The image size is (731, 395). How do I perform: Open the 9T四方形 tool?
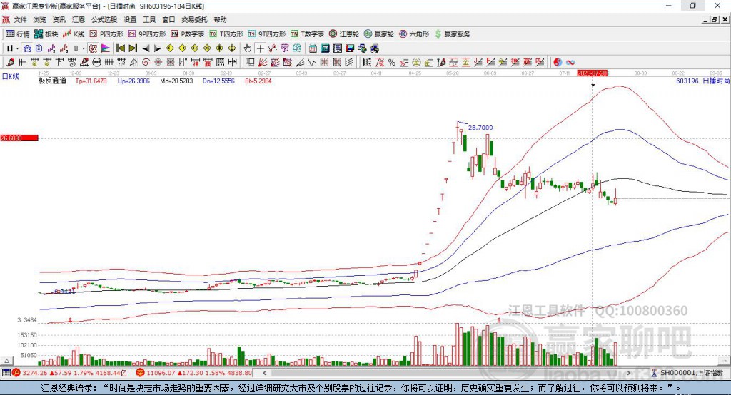point(267,34)
